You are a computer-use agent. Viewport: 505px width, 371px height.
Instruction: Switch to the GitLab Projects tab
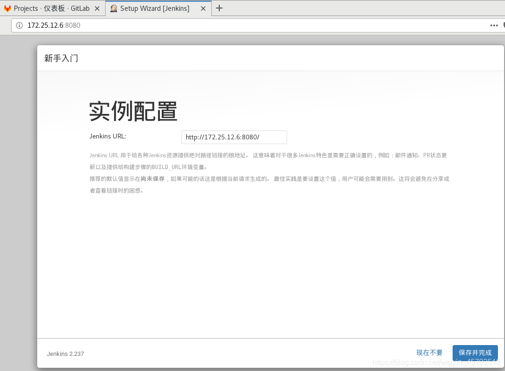pyautogui.click(x=52, y=8)
